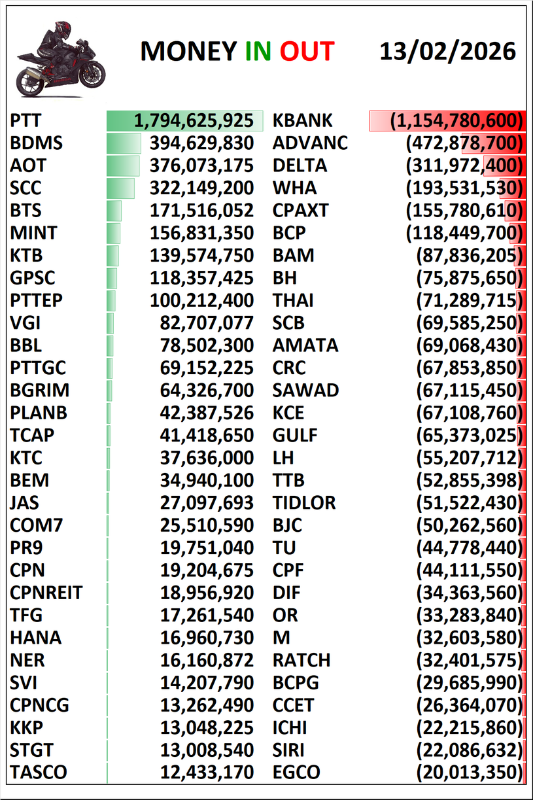Click the SCC inflow value 322,149,200
Viewport: 533px width, 800px height.
(x=201, y=188)
